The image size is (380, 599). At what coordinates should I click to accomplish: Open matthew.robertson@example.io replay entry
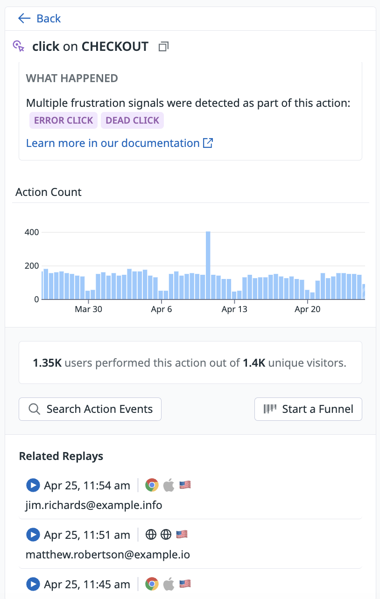tap(107, 554)
